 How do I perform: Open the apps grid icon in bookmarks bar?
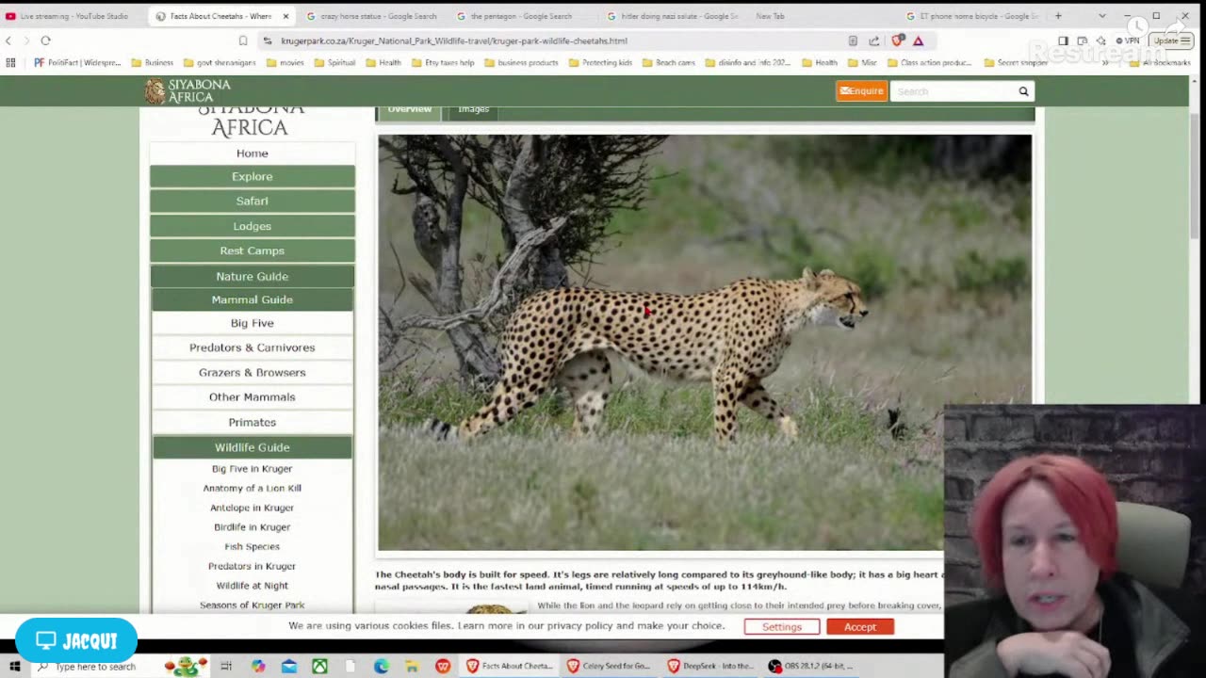[10, 63]
